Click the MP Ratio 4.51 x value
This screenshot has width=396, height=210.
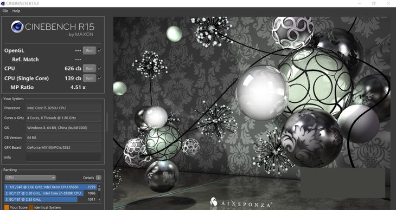pos(78,88)
